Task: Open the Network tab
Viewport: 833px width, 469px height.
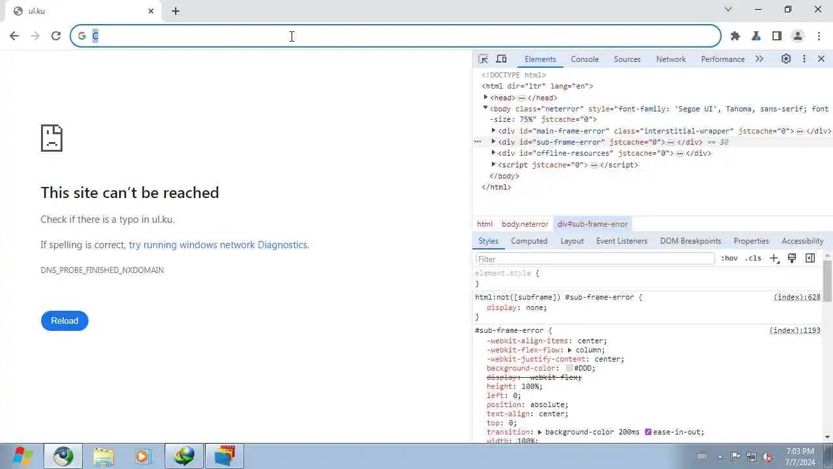Action: 671,59
